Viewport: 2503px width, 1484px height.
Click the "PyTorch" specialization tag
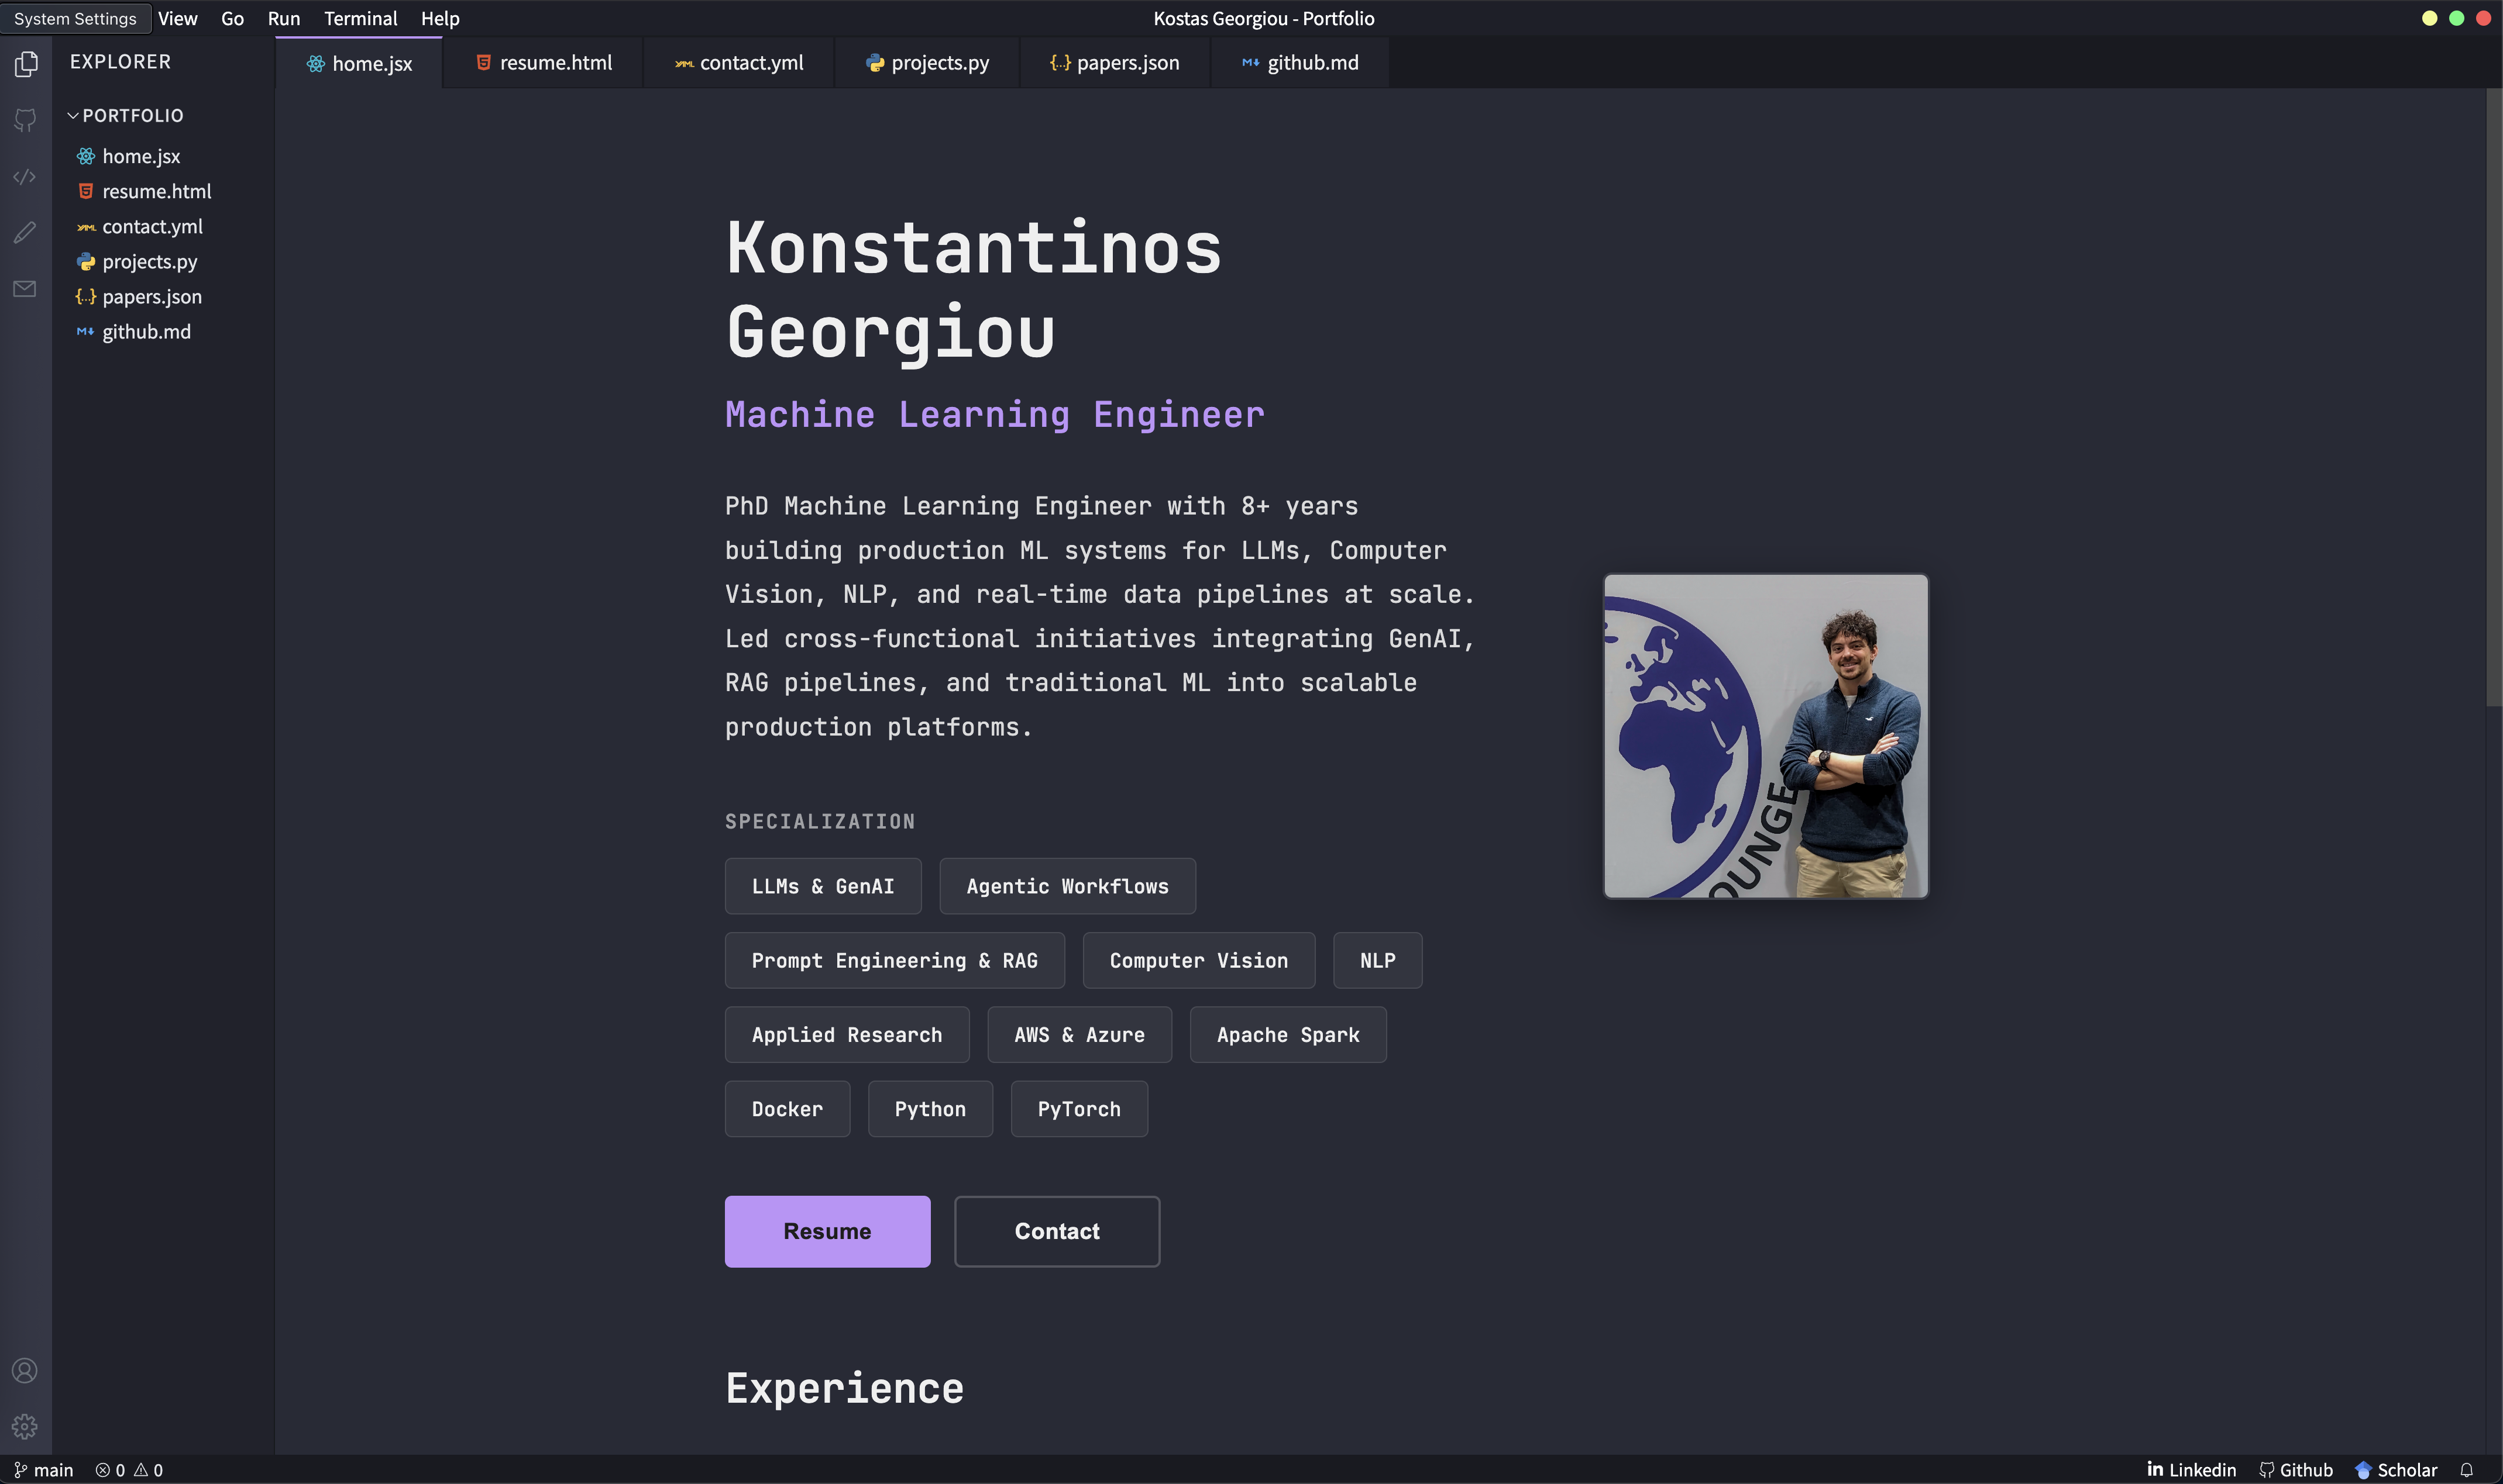pyautogui.click(x=1079, y=1109)
